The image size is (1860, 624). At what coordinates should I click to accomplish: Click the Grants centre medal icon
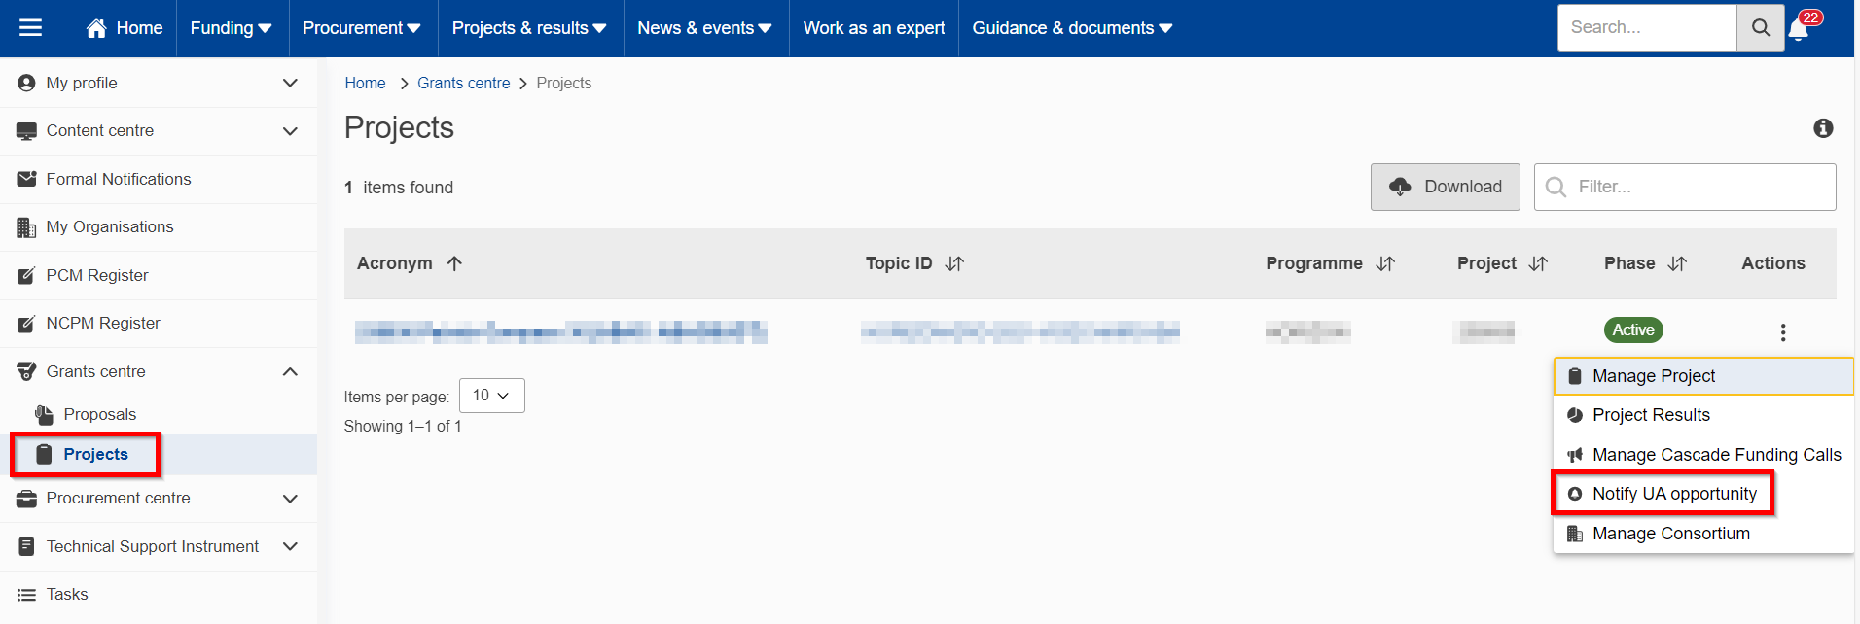click(x=26, y=371)
